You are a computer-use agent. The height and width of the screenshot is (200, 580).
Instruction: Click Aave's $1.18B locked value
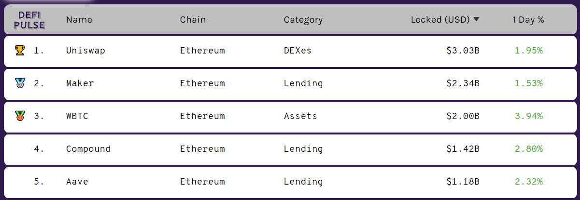click(x=463, y=182)
